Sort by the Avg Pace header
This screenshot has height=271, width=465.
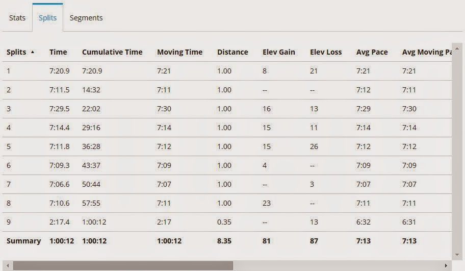pyautogui.click(x=372, y=52)
